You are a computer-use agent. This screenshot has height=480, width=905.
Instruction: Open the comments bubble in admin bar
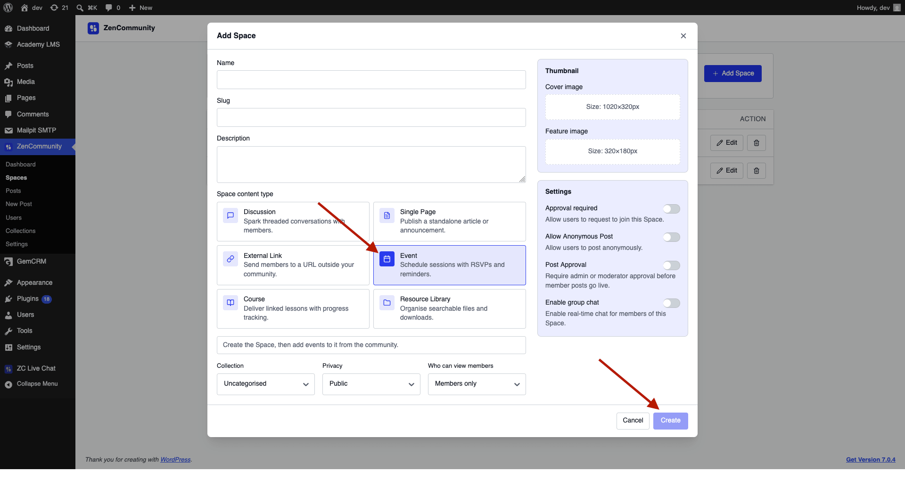[x=113, y=8]
